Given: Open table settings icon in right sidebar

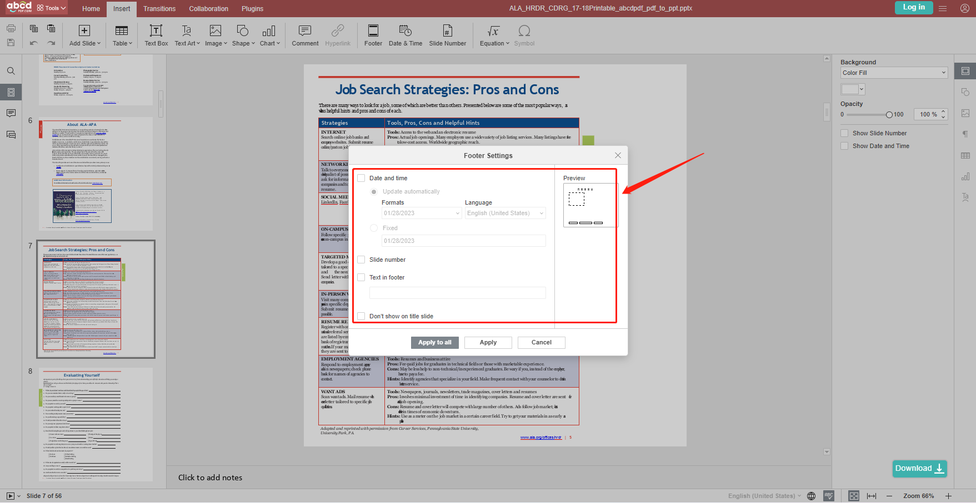Looking at the screenshot, I should [965, 155].
